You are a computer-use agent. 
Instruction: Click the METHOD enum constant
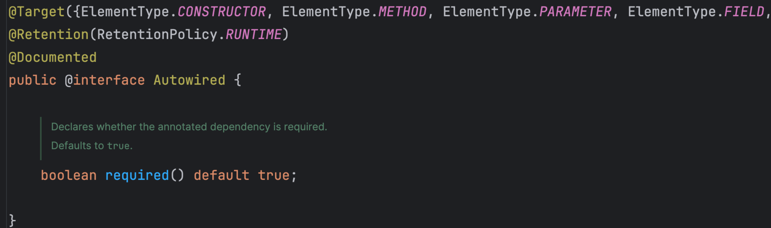tap(402, 12)
